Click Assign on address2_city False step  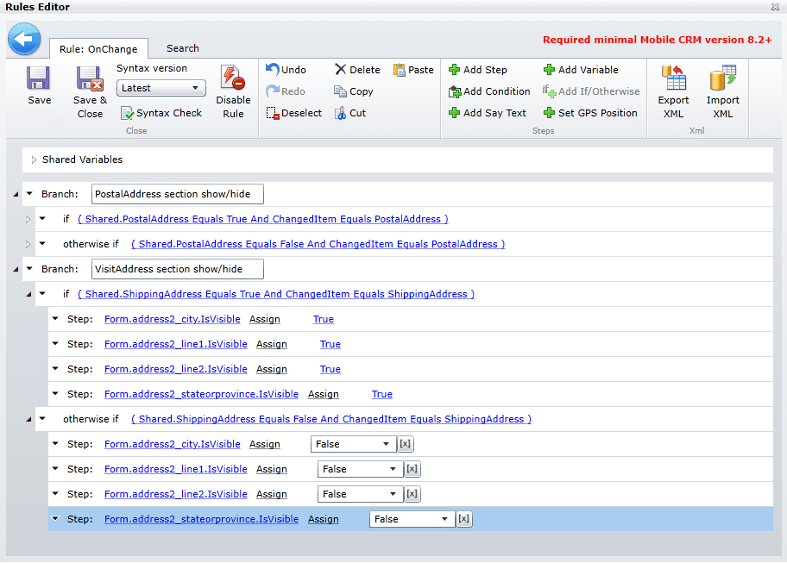pos(265,444)
